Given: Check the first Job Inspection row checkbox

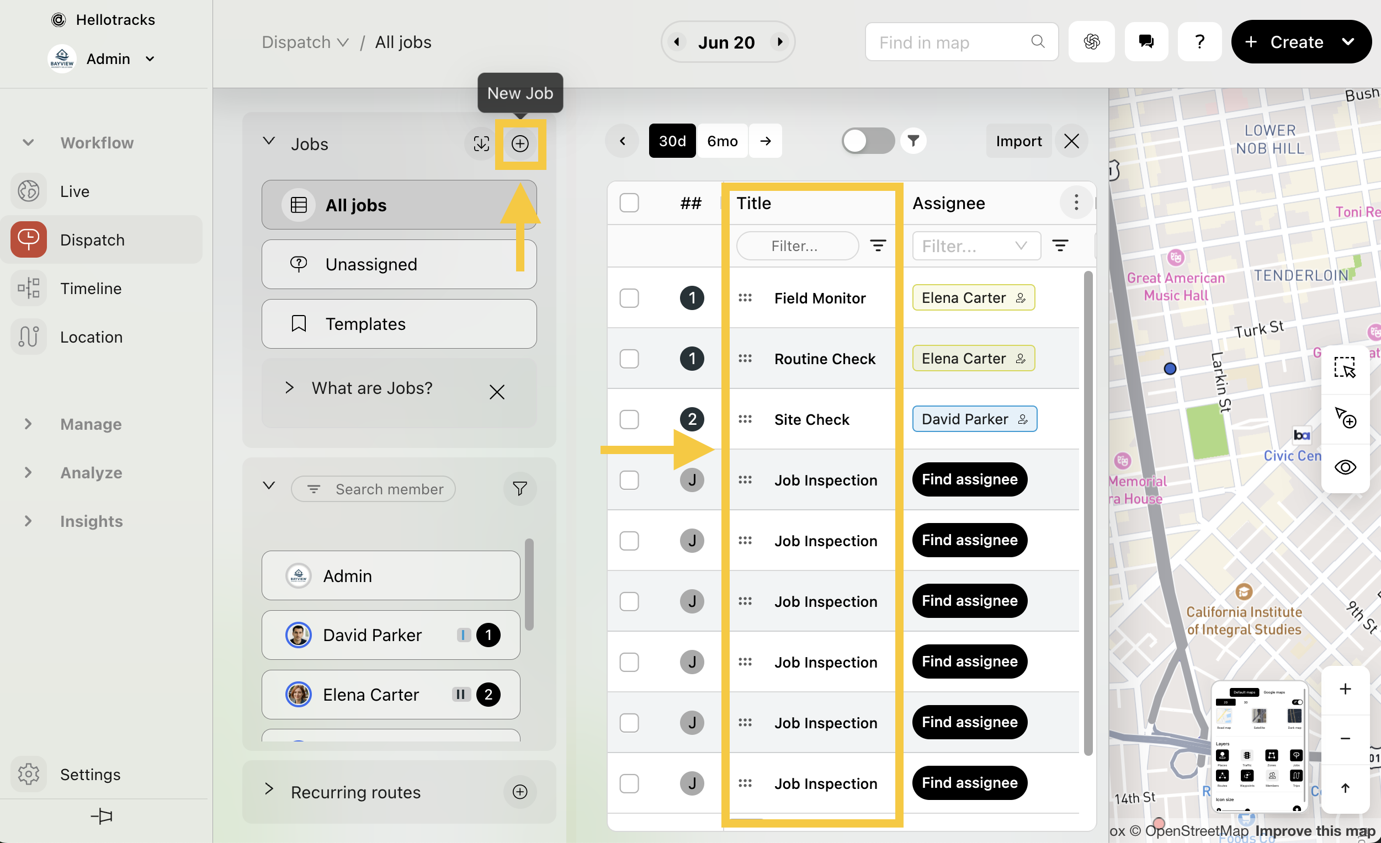Looking at the screenshot, I should [629, 480].
